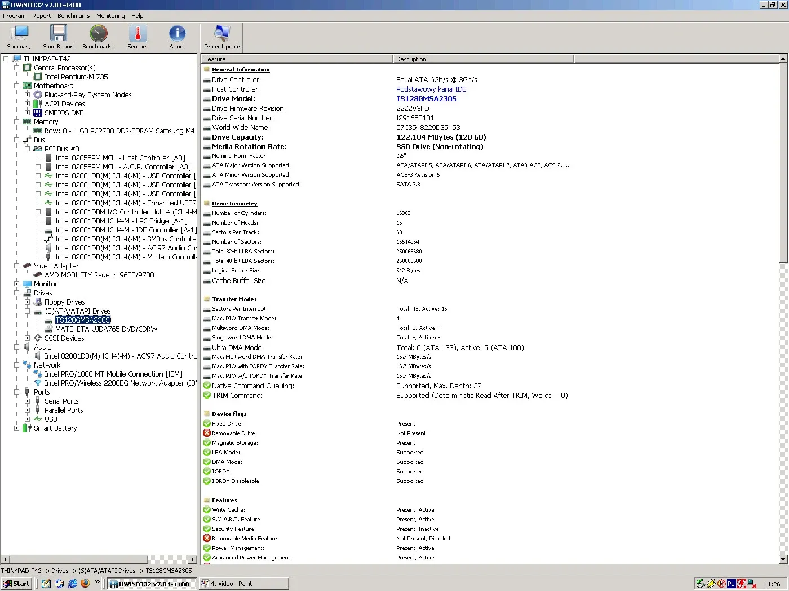789x591 pixels.
Task: Click the red arrows tray icon
Action: (x=741, y=584)
